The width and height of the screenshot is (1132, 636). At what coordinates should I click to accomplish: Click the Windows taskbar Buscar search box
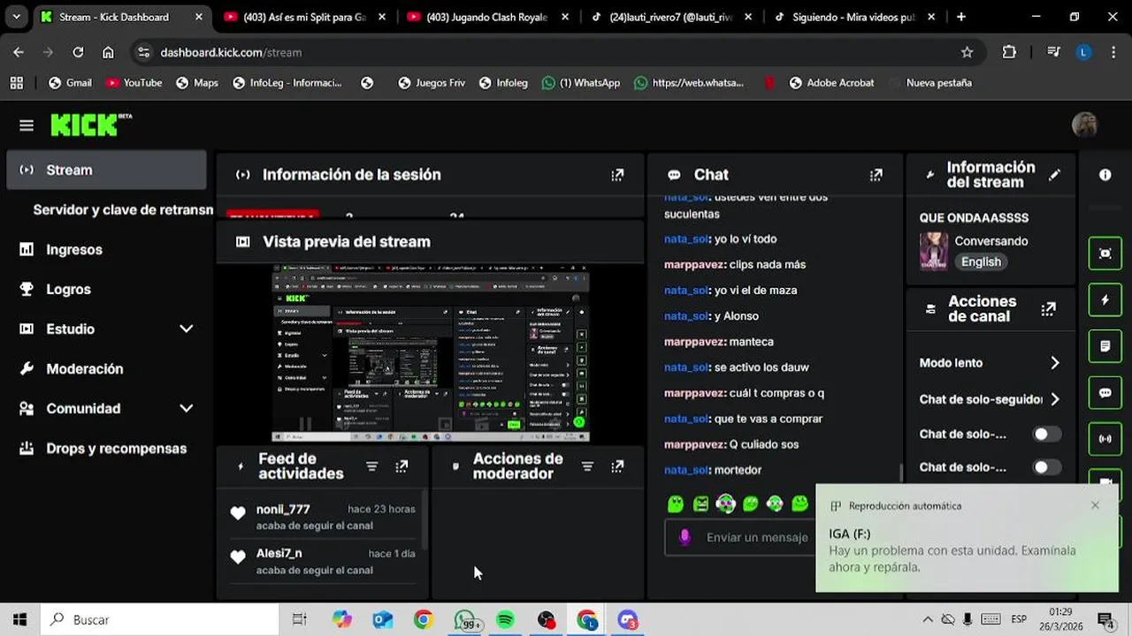tap(160, 620)
